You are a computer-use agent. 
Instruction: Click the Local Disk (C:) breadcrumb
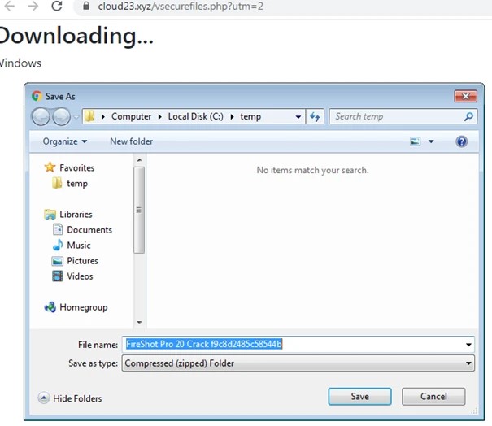196,116
